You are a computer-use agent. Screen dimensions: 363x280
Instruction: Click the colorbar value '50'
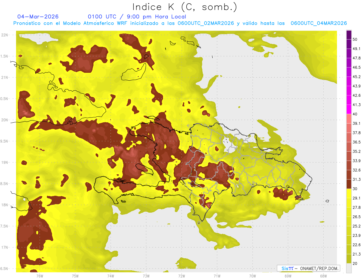(355, 40)
